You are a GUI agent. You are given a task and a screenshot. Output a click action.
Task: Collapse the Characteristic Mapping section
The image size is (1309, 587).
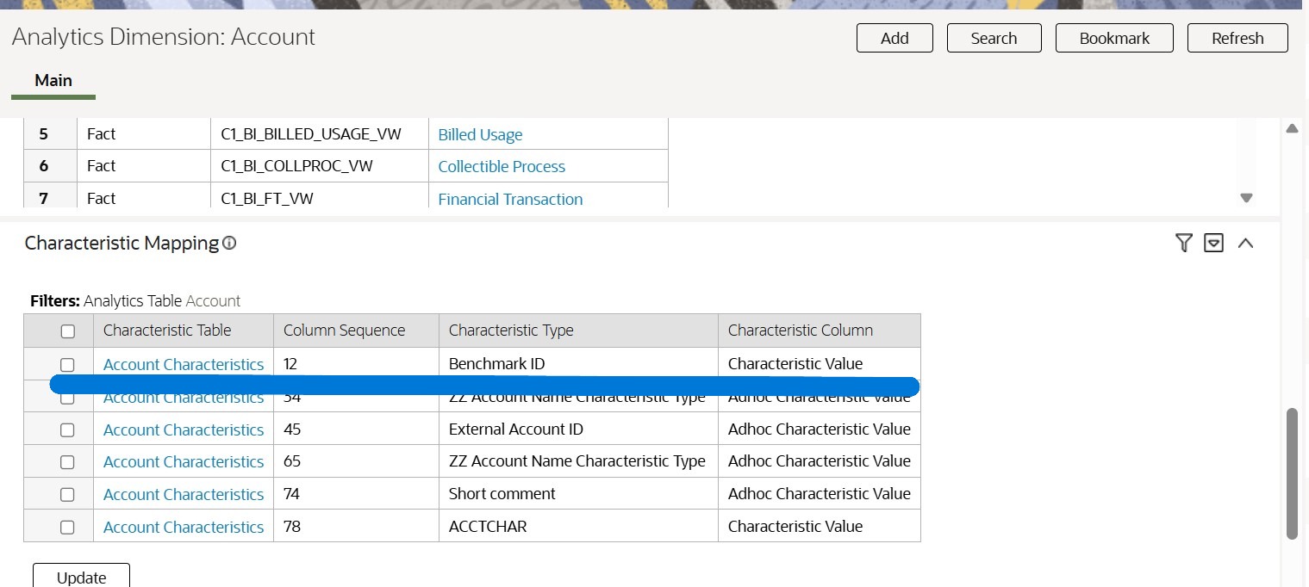(1245, 244)
